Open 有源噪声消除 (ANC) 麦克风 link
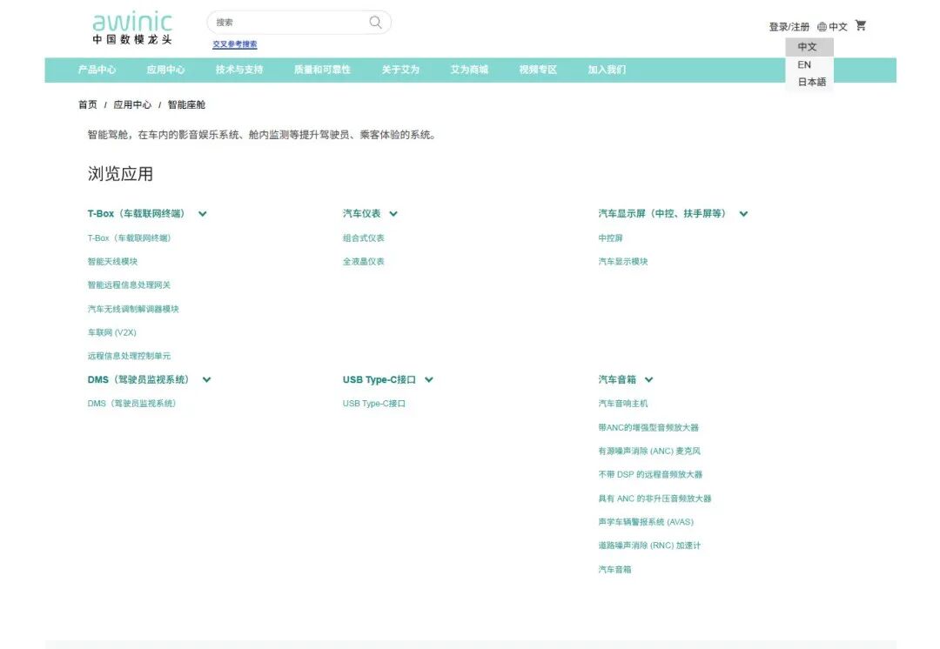Screen dimensions: 940x649 point(649,451)
